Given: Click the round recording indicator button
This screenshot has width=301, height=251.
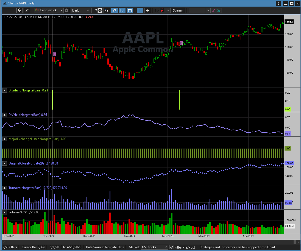Looking at the screenshot, I should pyautogui.click(x=157, y=10).
